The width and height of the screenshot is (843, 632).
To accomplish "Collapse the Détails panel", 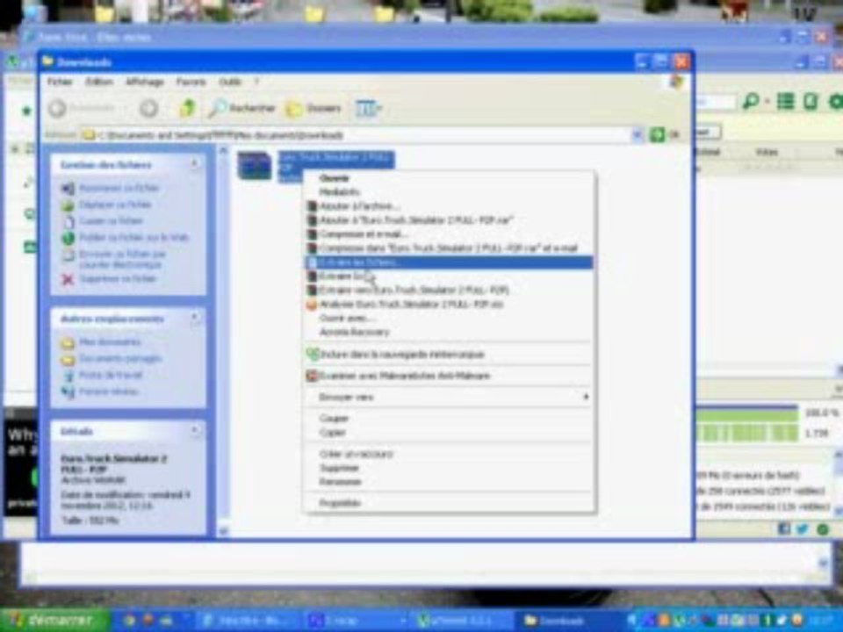I will tap(194, 430).
